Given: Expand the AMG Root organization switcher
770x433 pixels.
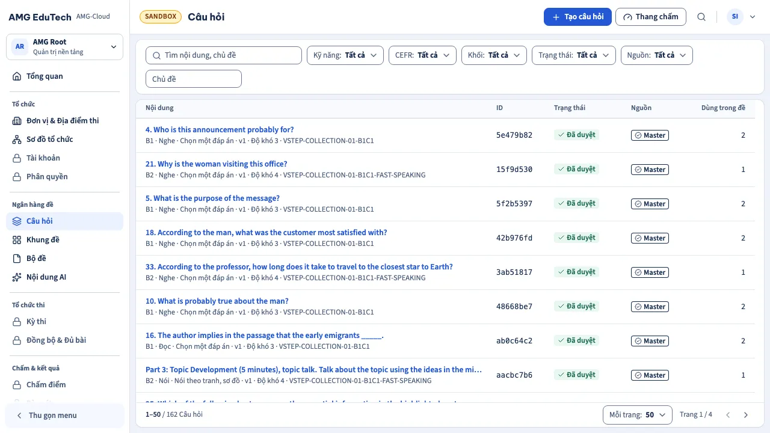Looking at the screenshot, I should click(x=64, y=47).
